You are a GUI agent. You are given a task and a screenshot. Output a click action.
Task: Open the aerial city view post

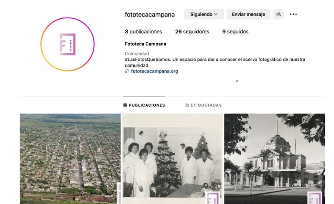point(70,159)
